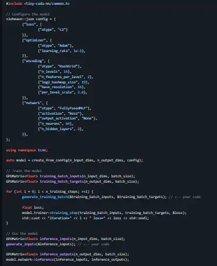The height and width of the screenshot is (266, 217).
Task: Click the per_level_scale 2.0 entry
Action: coord(63,92)
